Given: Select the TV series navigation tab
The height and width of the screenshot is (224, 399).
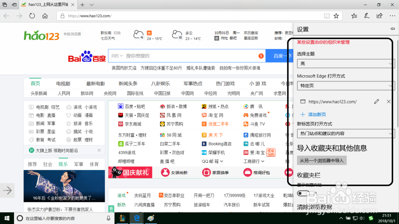Looking at the screenshot, I should pos(63,83).
